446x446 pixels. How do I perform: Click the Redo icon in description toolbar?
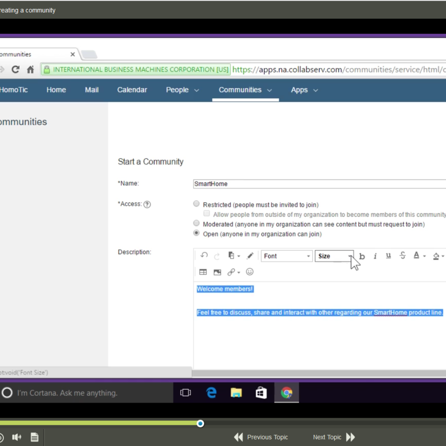point(217,256)
